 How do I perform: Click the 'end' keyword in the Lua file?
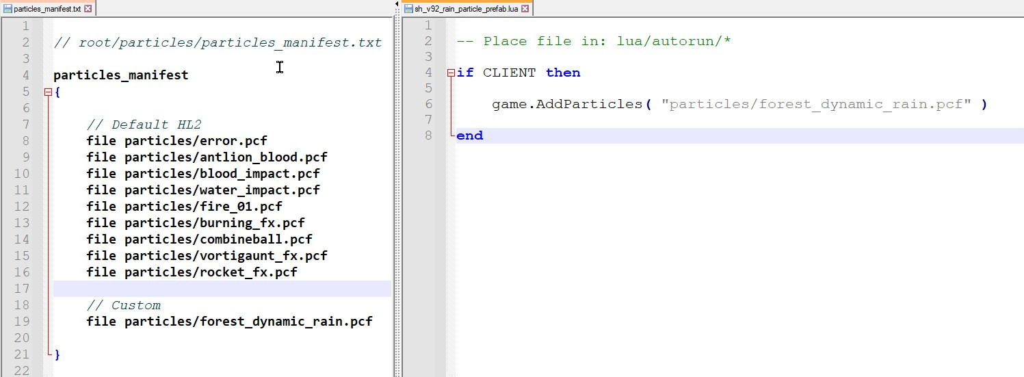pos(469,135)
